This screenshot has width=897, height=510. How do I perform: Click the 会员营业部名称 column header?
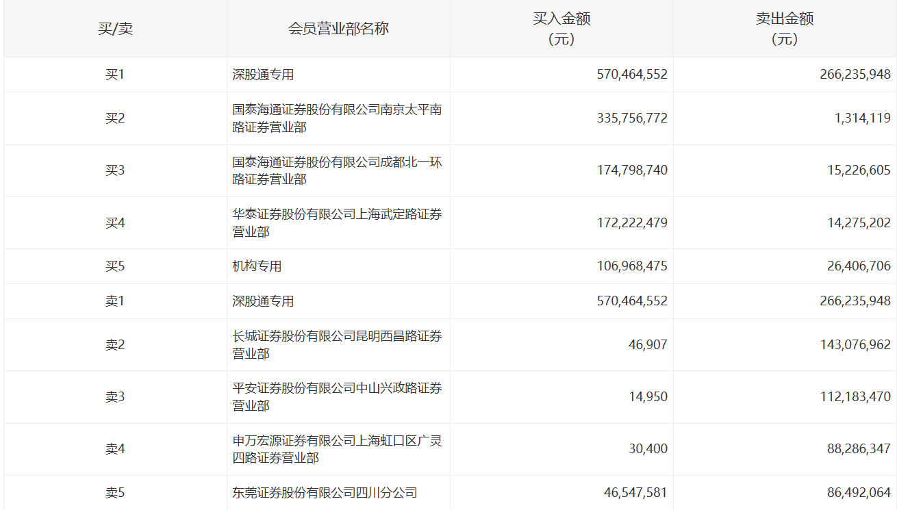pyautogui.click(x=338, y=29)
